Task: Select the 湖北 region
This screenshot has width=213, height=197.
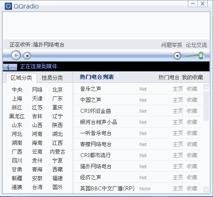Action: (57, 134)
